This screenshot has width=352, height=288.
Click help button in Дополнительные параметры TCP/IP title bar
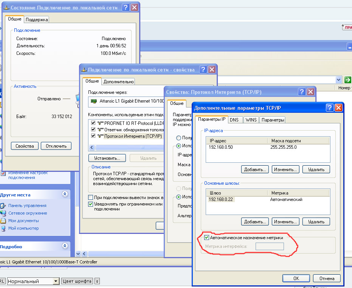pyautogui.click(x=329, y=108)
